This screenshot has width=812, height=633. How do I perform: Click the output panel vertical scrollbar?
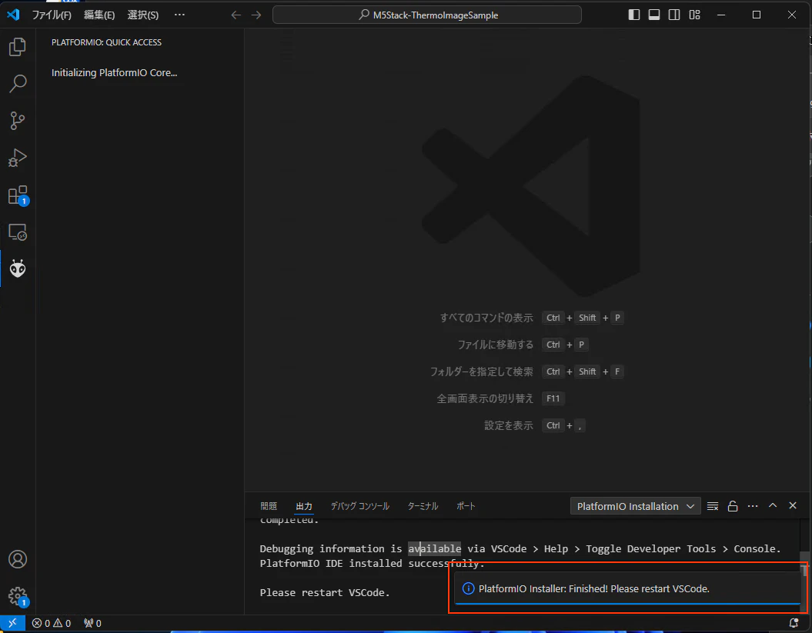coord(804,565)
